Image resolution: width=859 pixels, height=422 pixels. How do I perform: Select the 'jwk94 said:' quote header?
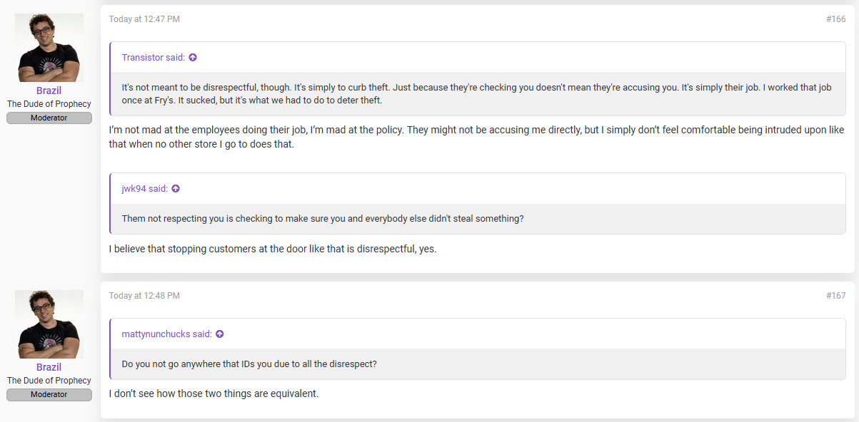145,189
